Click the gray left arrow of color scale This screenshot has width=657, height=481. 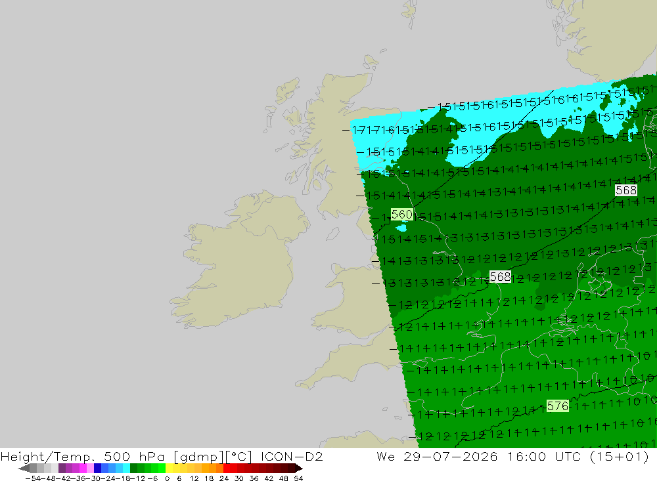[x=24, y=468]
